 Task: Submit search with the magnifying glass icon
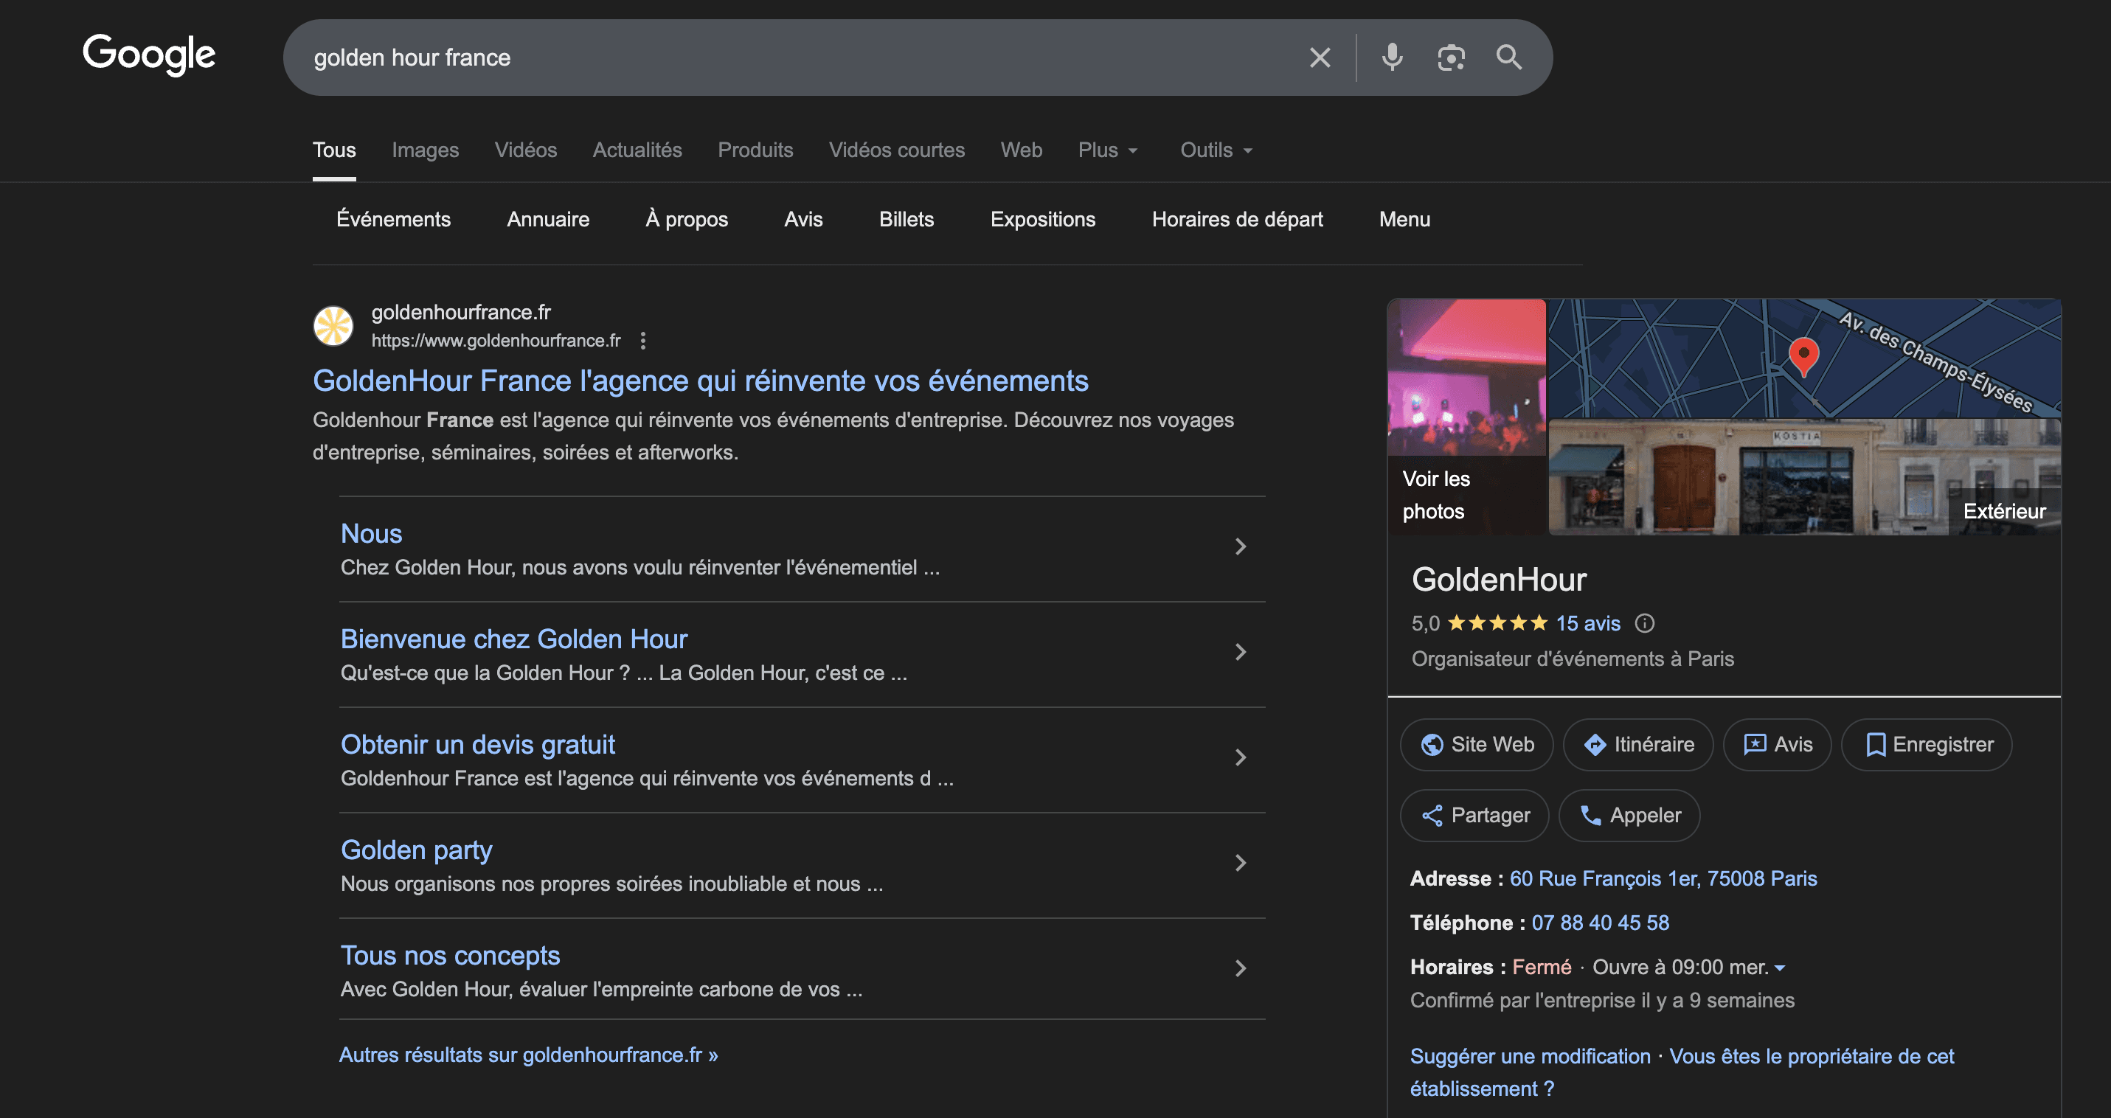1508,58
